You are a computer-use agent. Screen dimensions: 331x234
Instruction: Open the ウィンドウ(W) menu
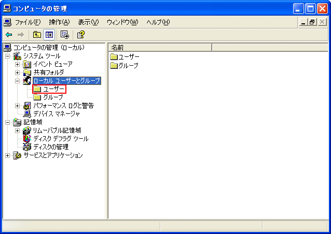tap(122, 22)
